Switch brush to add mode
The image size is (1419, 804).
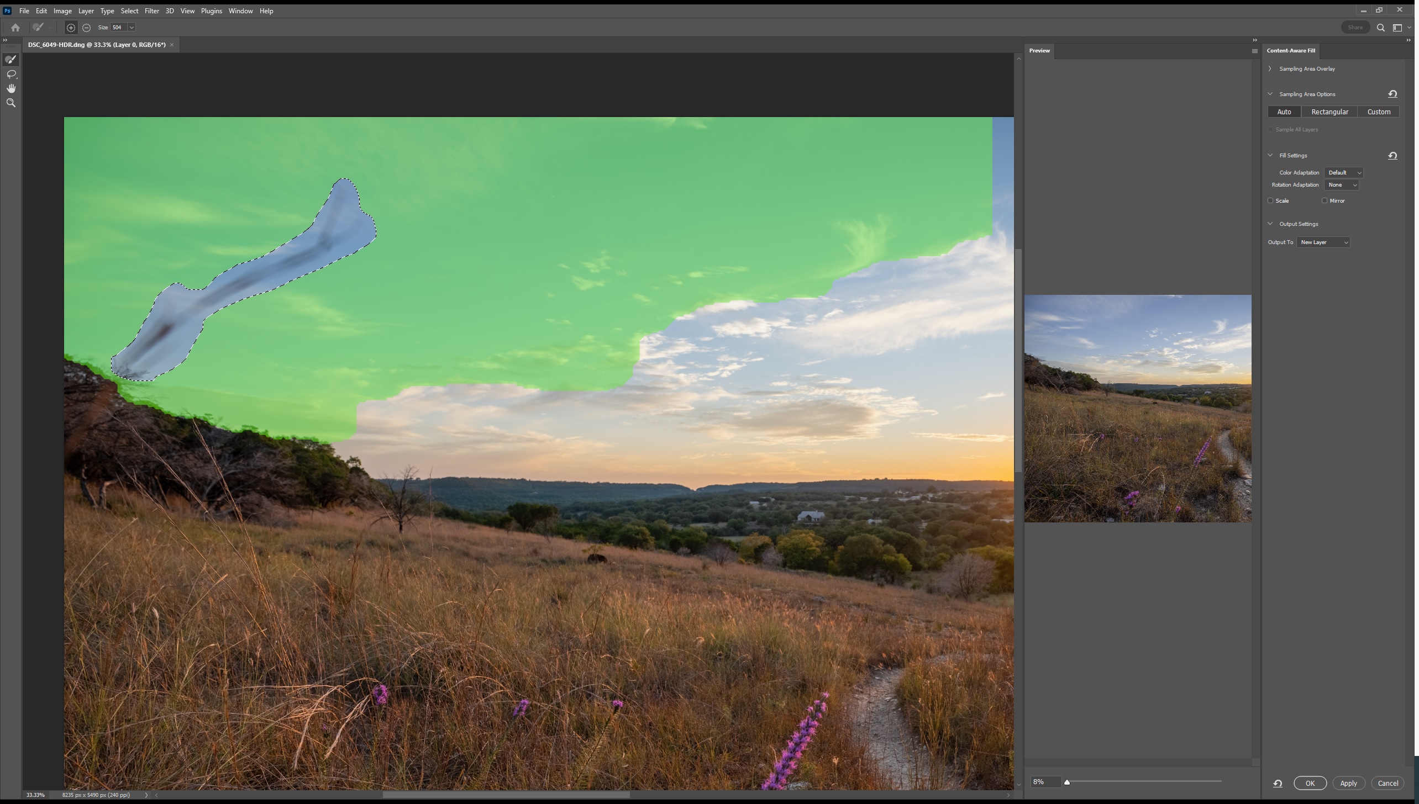[71, 28]
